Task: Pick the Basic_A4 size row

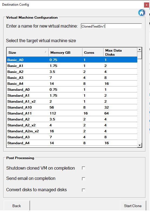Action: pyautogui.click(x=72, y=83)
